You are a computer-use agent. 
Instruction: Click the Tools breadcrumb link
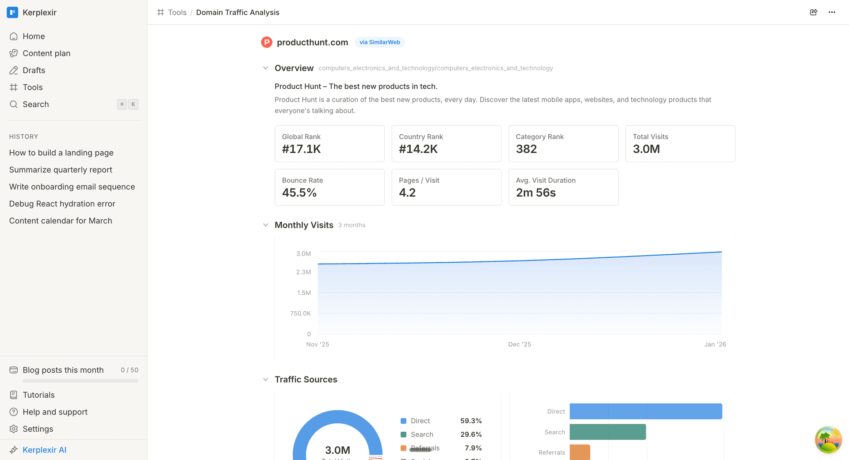pos(177,12)
